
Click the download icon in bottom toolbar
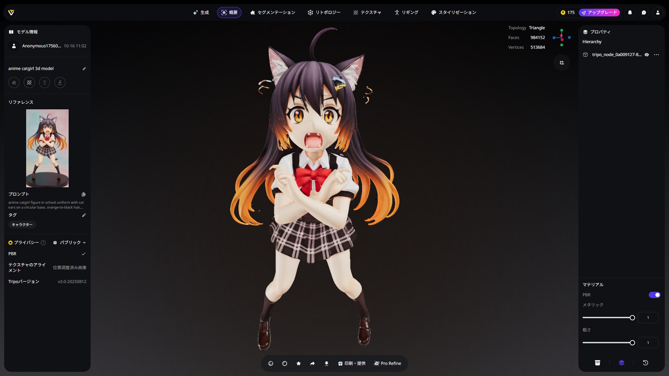326,363
